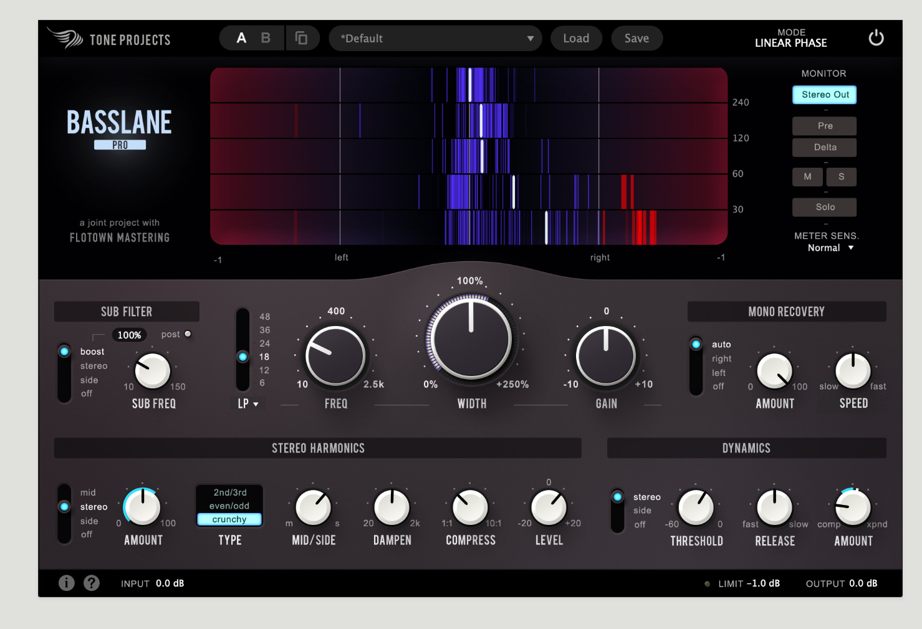Screen dimensions: 922x629
Task: Click the large WIDTH knob
Action: tap(471, 339)
